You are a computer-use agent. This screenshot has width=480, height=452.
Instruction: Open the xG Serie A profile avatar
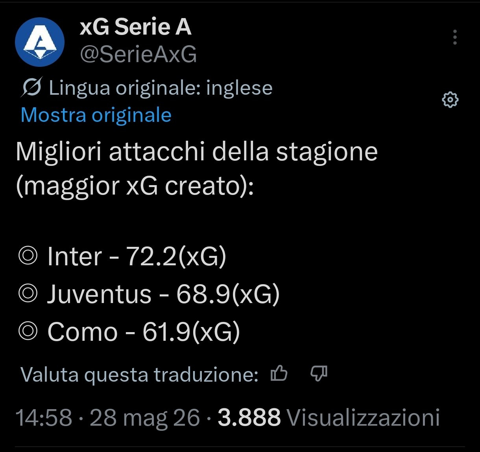click(39, 42)
